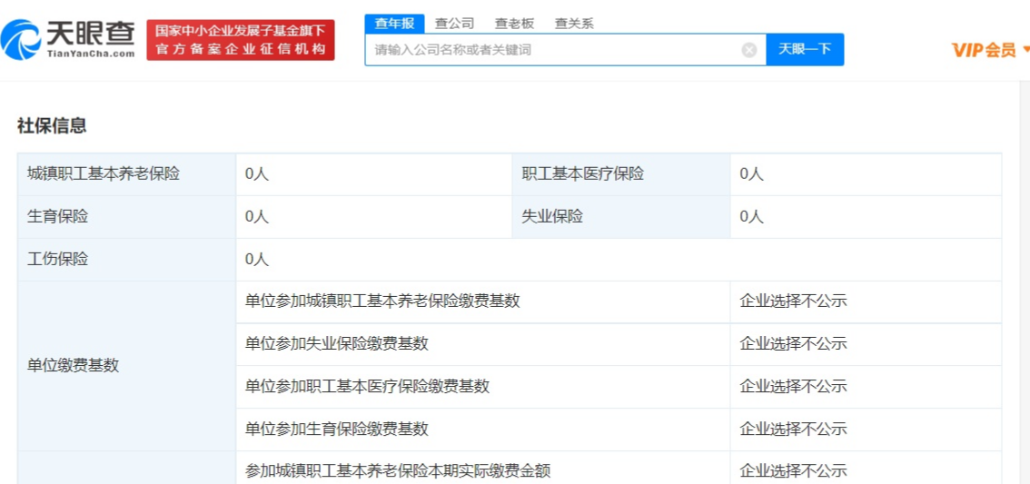1030x484 pixels.
Task: Click the TianYanCha logo
Action: click(69, 40)
